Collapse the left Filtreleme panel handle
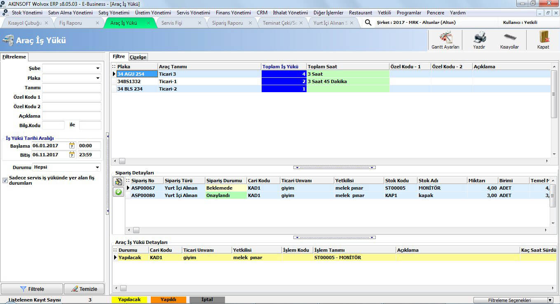 tap(107, 173)
